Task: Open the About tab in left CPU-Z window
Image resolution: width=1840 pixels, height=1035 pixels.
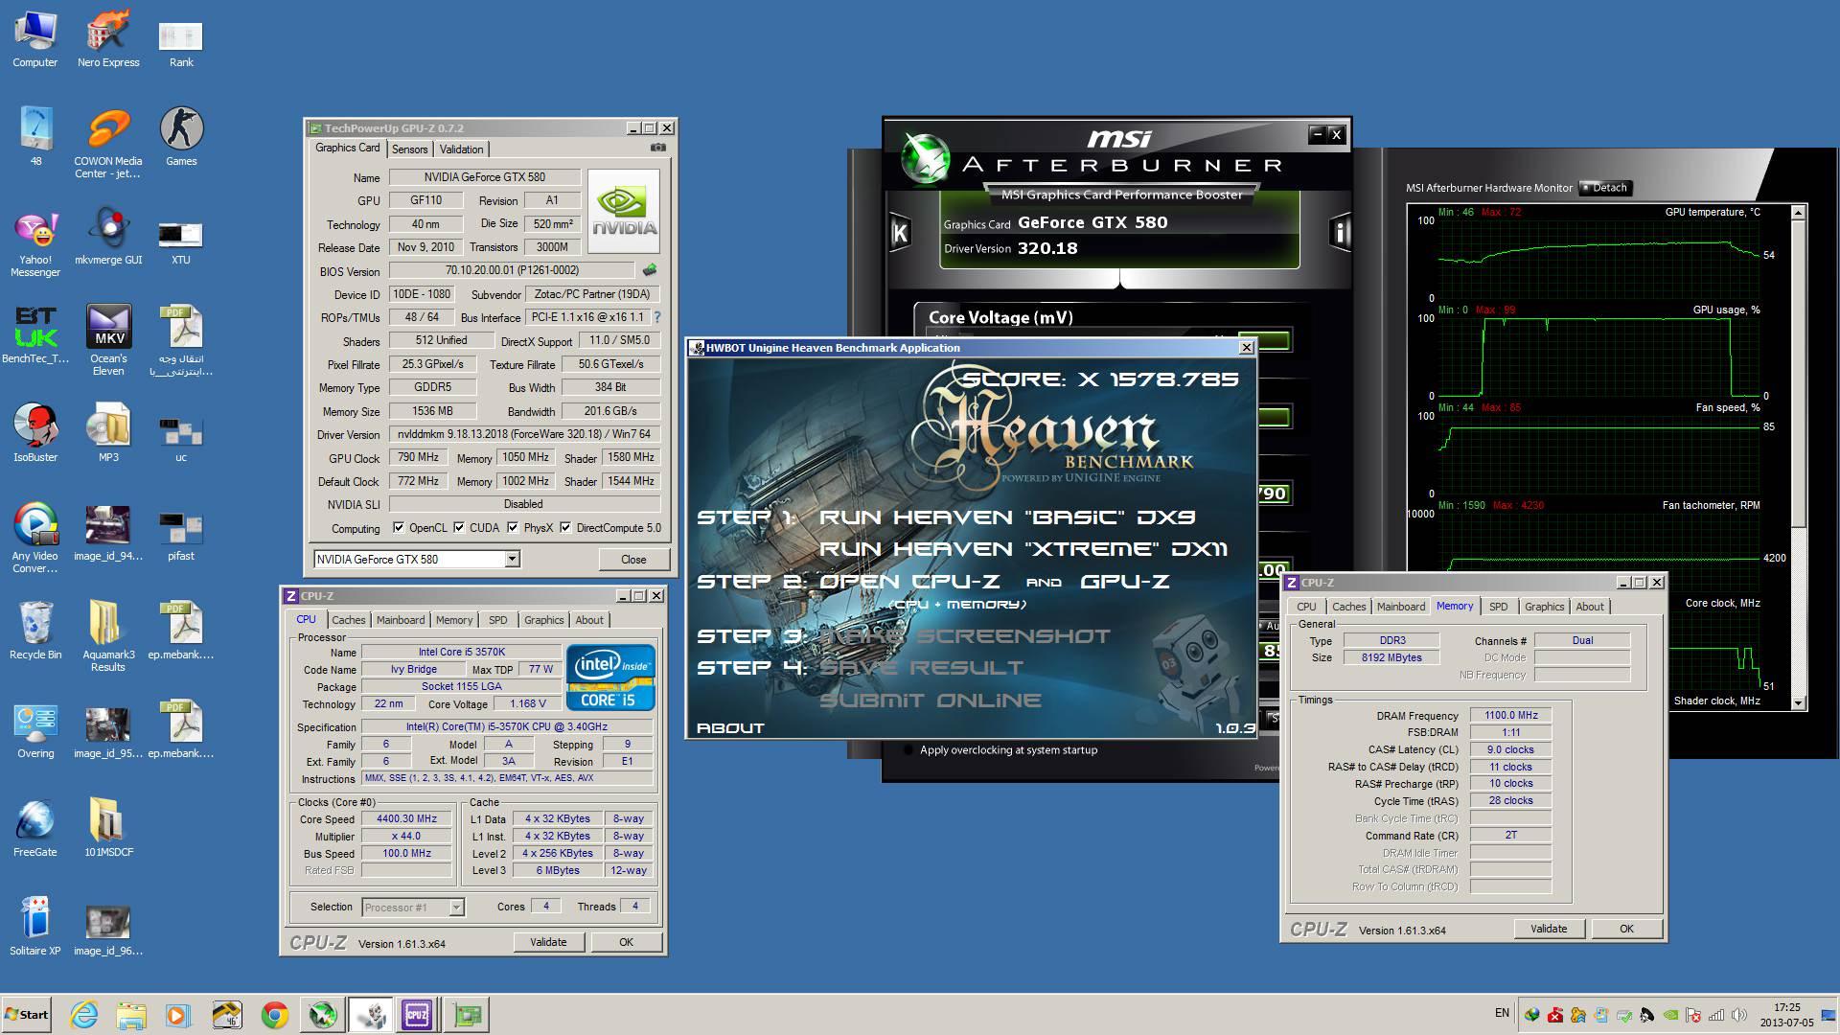Action: point(589,620)
